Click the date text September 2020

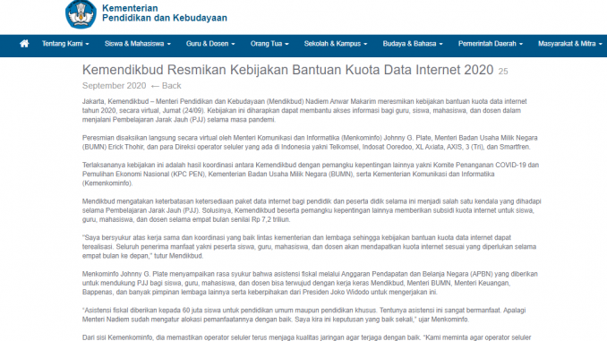click(115, 86)
